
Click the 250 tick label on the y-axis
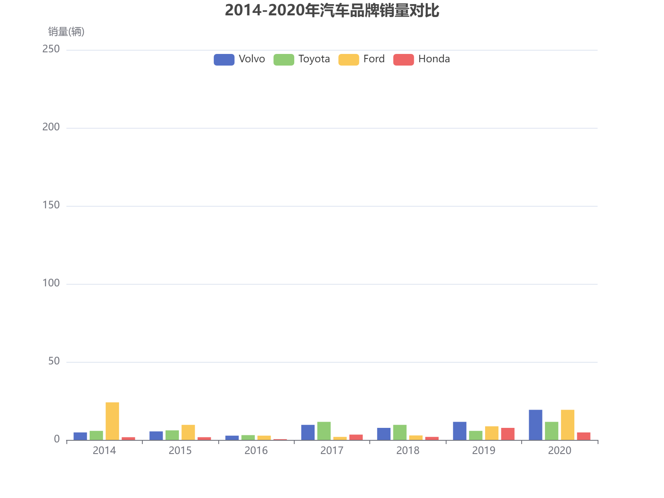tap(52, 49)
